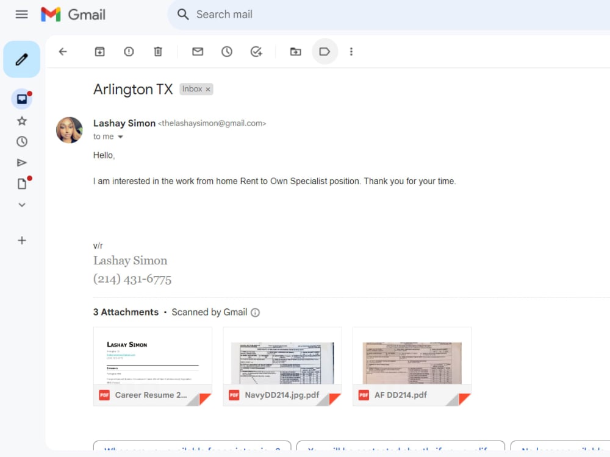Open the Career Resume attachment
Screen dimensions: 610x457
[x=152, y=366]
